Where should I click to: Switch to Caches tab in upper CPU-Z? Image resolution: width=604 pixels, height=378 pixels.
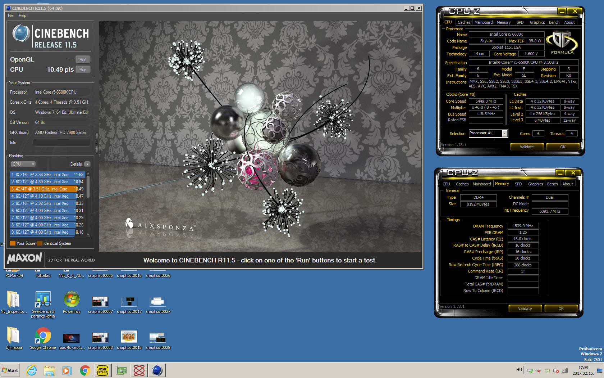464,22
